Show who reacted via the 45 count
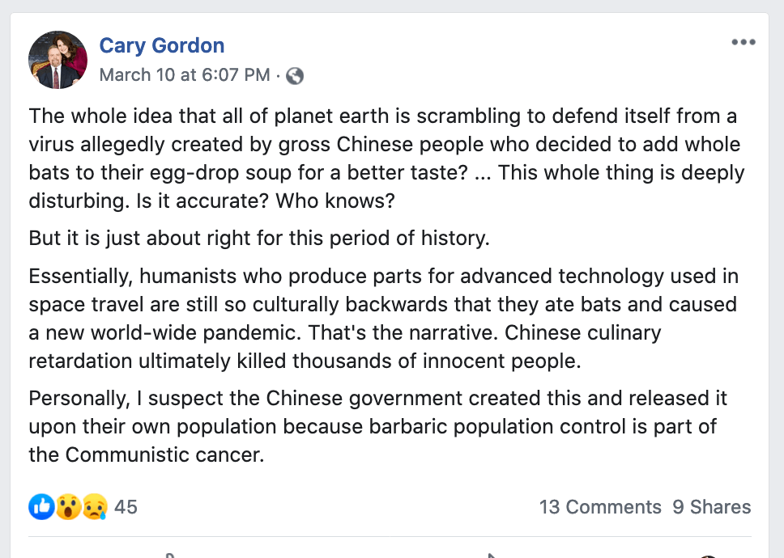This screenshot has width=784, height=558. click(x=126, y=507)
